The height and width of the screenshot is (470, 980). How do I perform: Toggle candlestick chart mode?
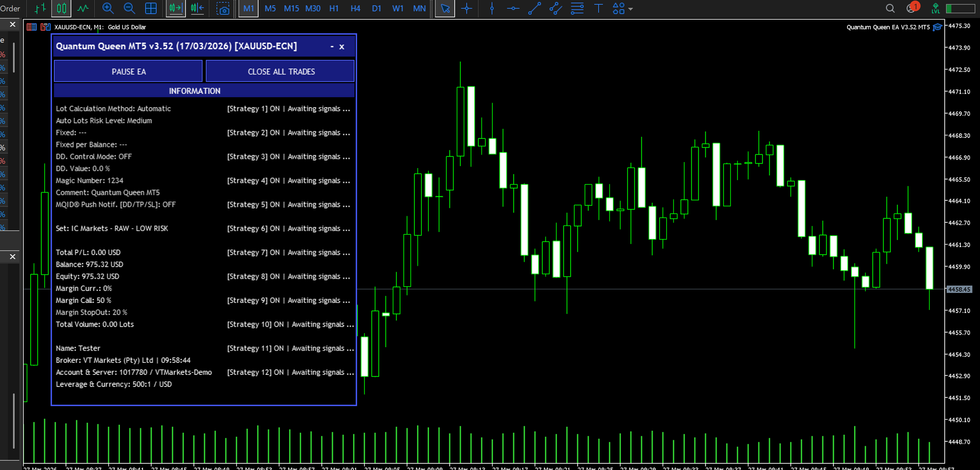61,9
